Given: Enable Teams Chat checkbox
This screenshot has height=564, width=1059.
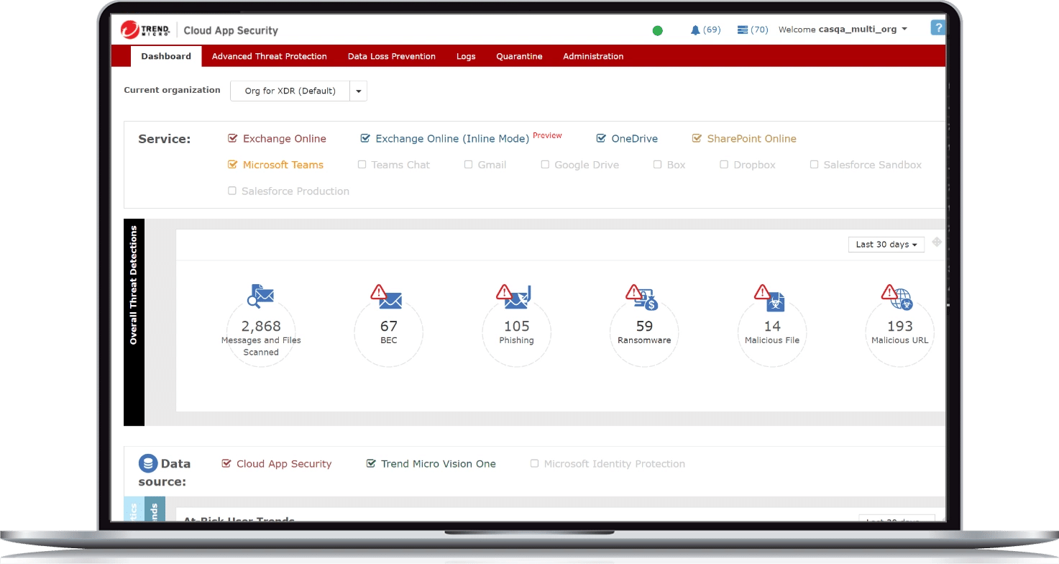Looking at the screenshot, I should (362, 165).
